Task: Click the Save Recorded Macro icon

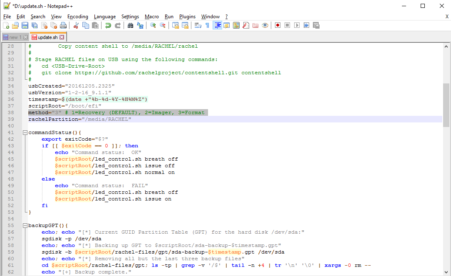Action: 316,26
